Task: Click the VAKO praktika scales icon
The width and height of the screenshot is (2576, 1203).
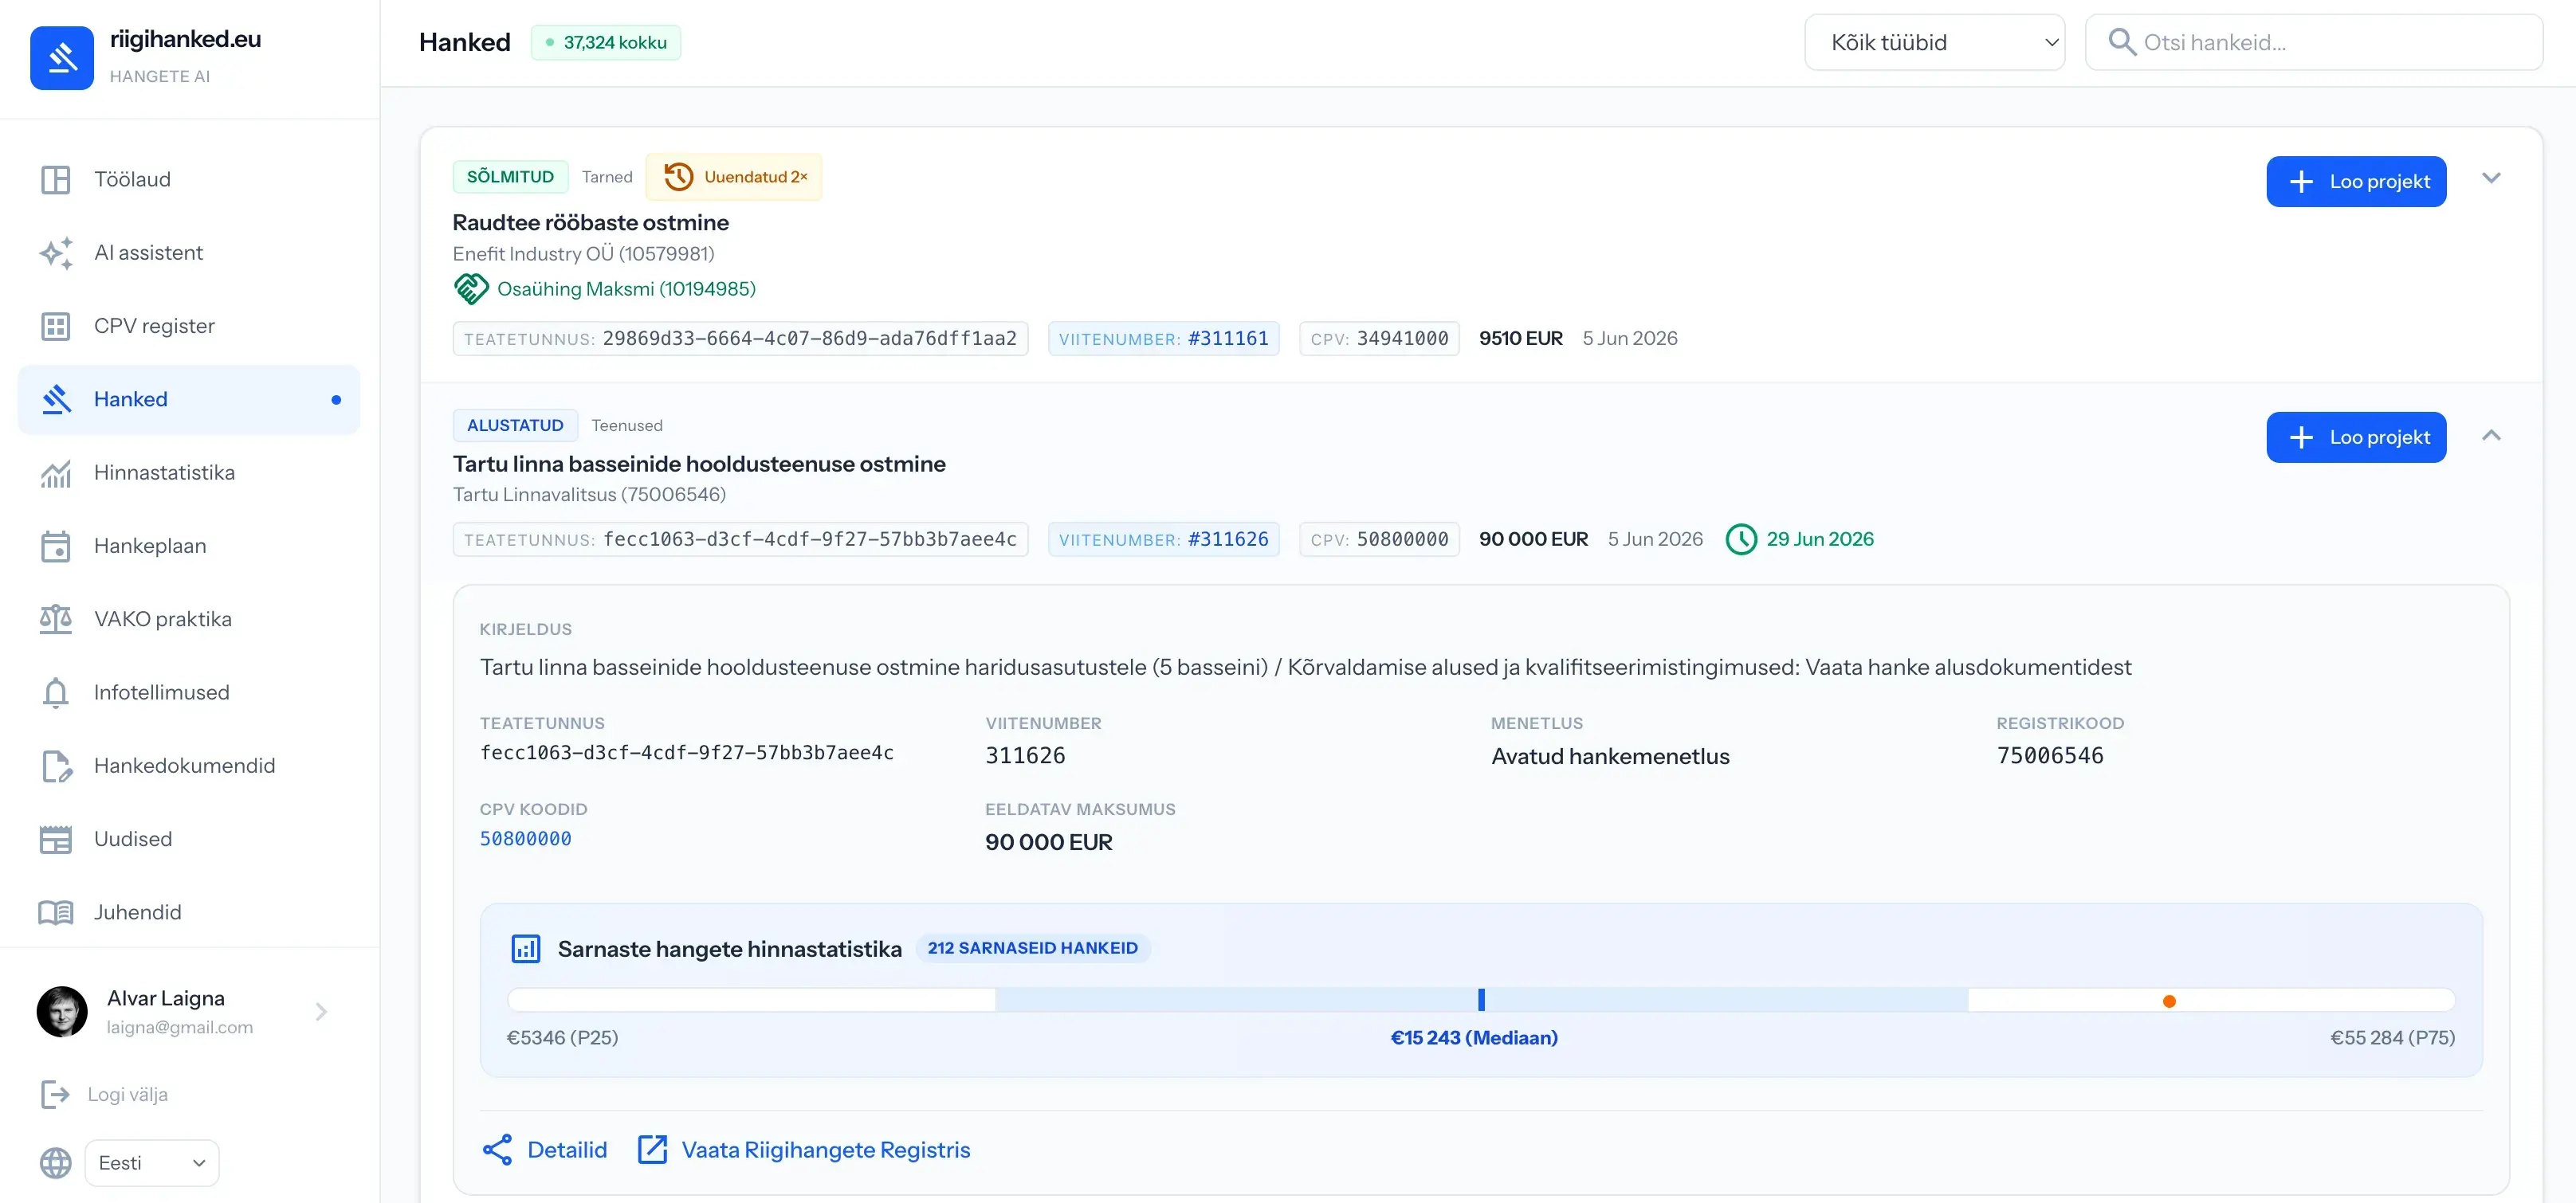Action: (x=56, y=620)
